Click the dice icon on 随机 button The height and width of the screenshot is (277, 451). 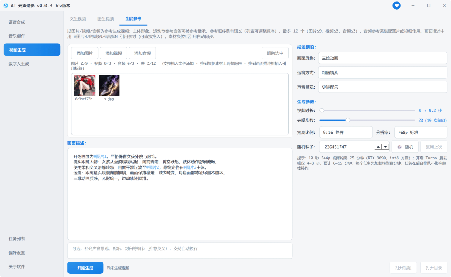399,147
